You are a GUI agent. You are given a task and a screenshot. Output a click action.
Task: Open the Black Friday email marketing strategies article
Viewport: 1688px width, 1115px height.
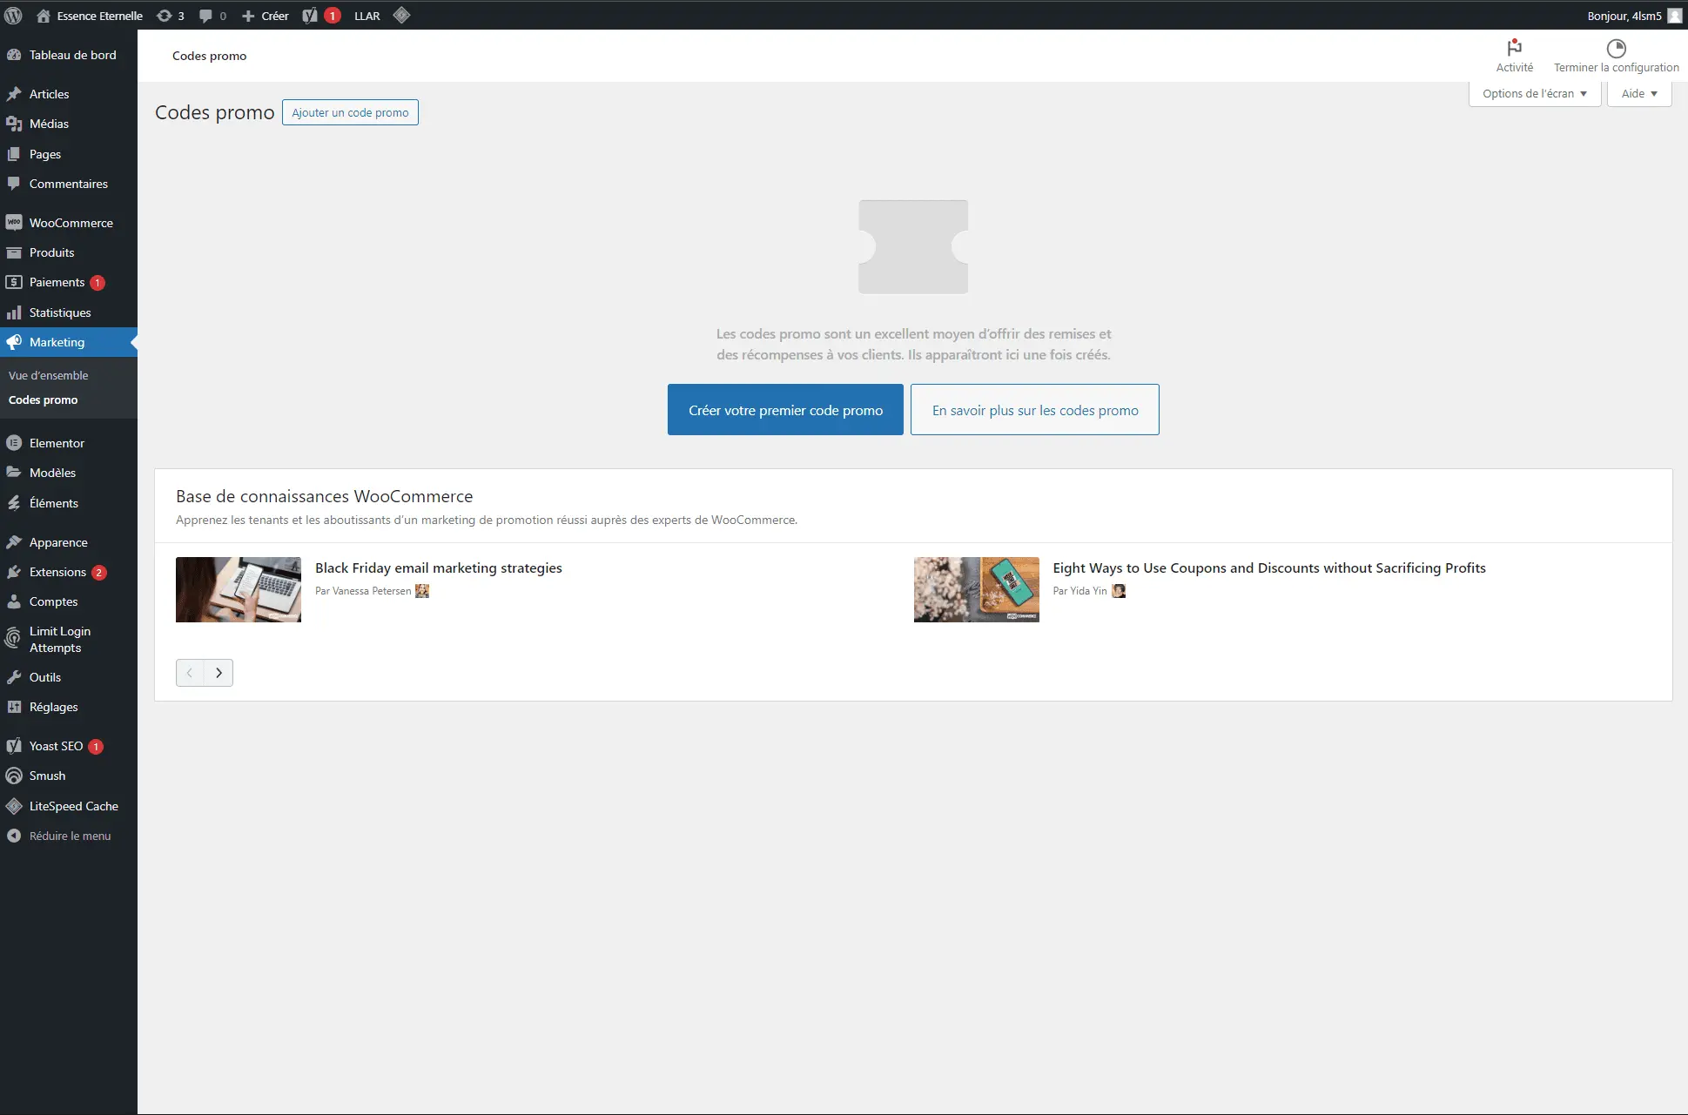(x=439, y=568)
